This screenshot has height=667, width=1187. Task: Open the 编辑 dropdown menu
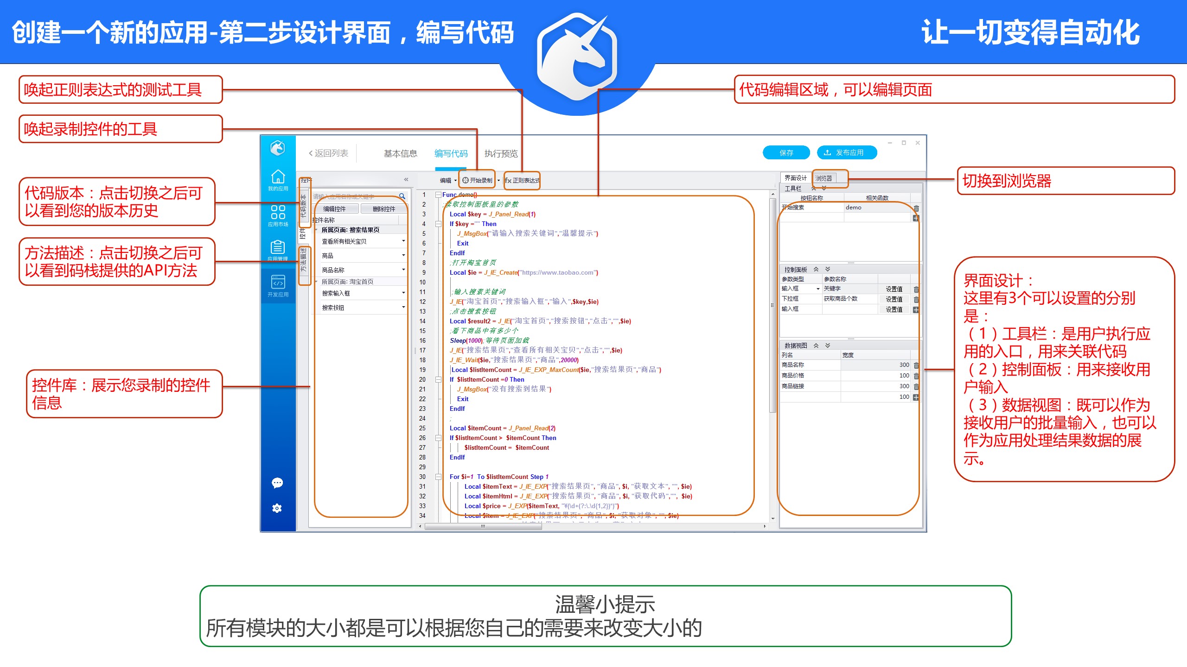(448, 180)
